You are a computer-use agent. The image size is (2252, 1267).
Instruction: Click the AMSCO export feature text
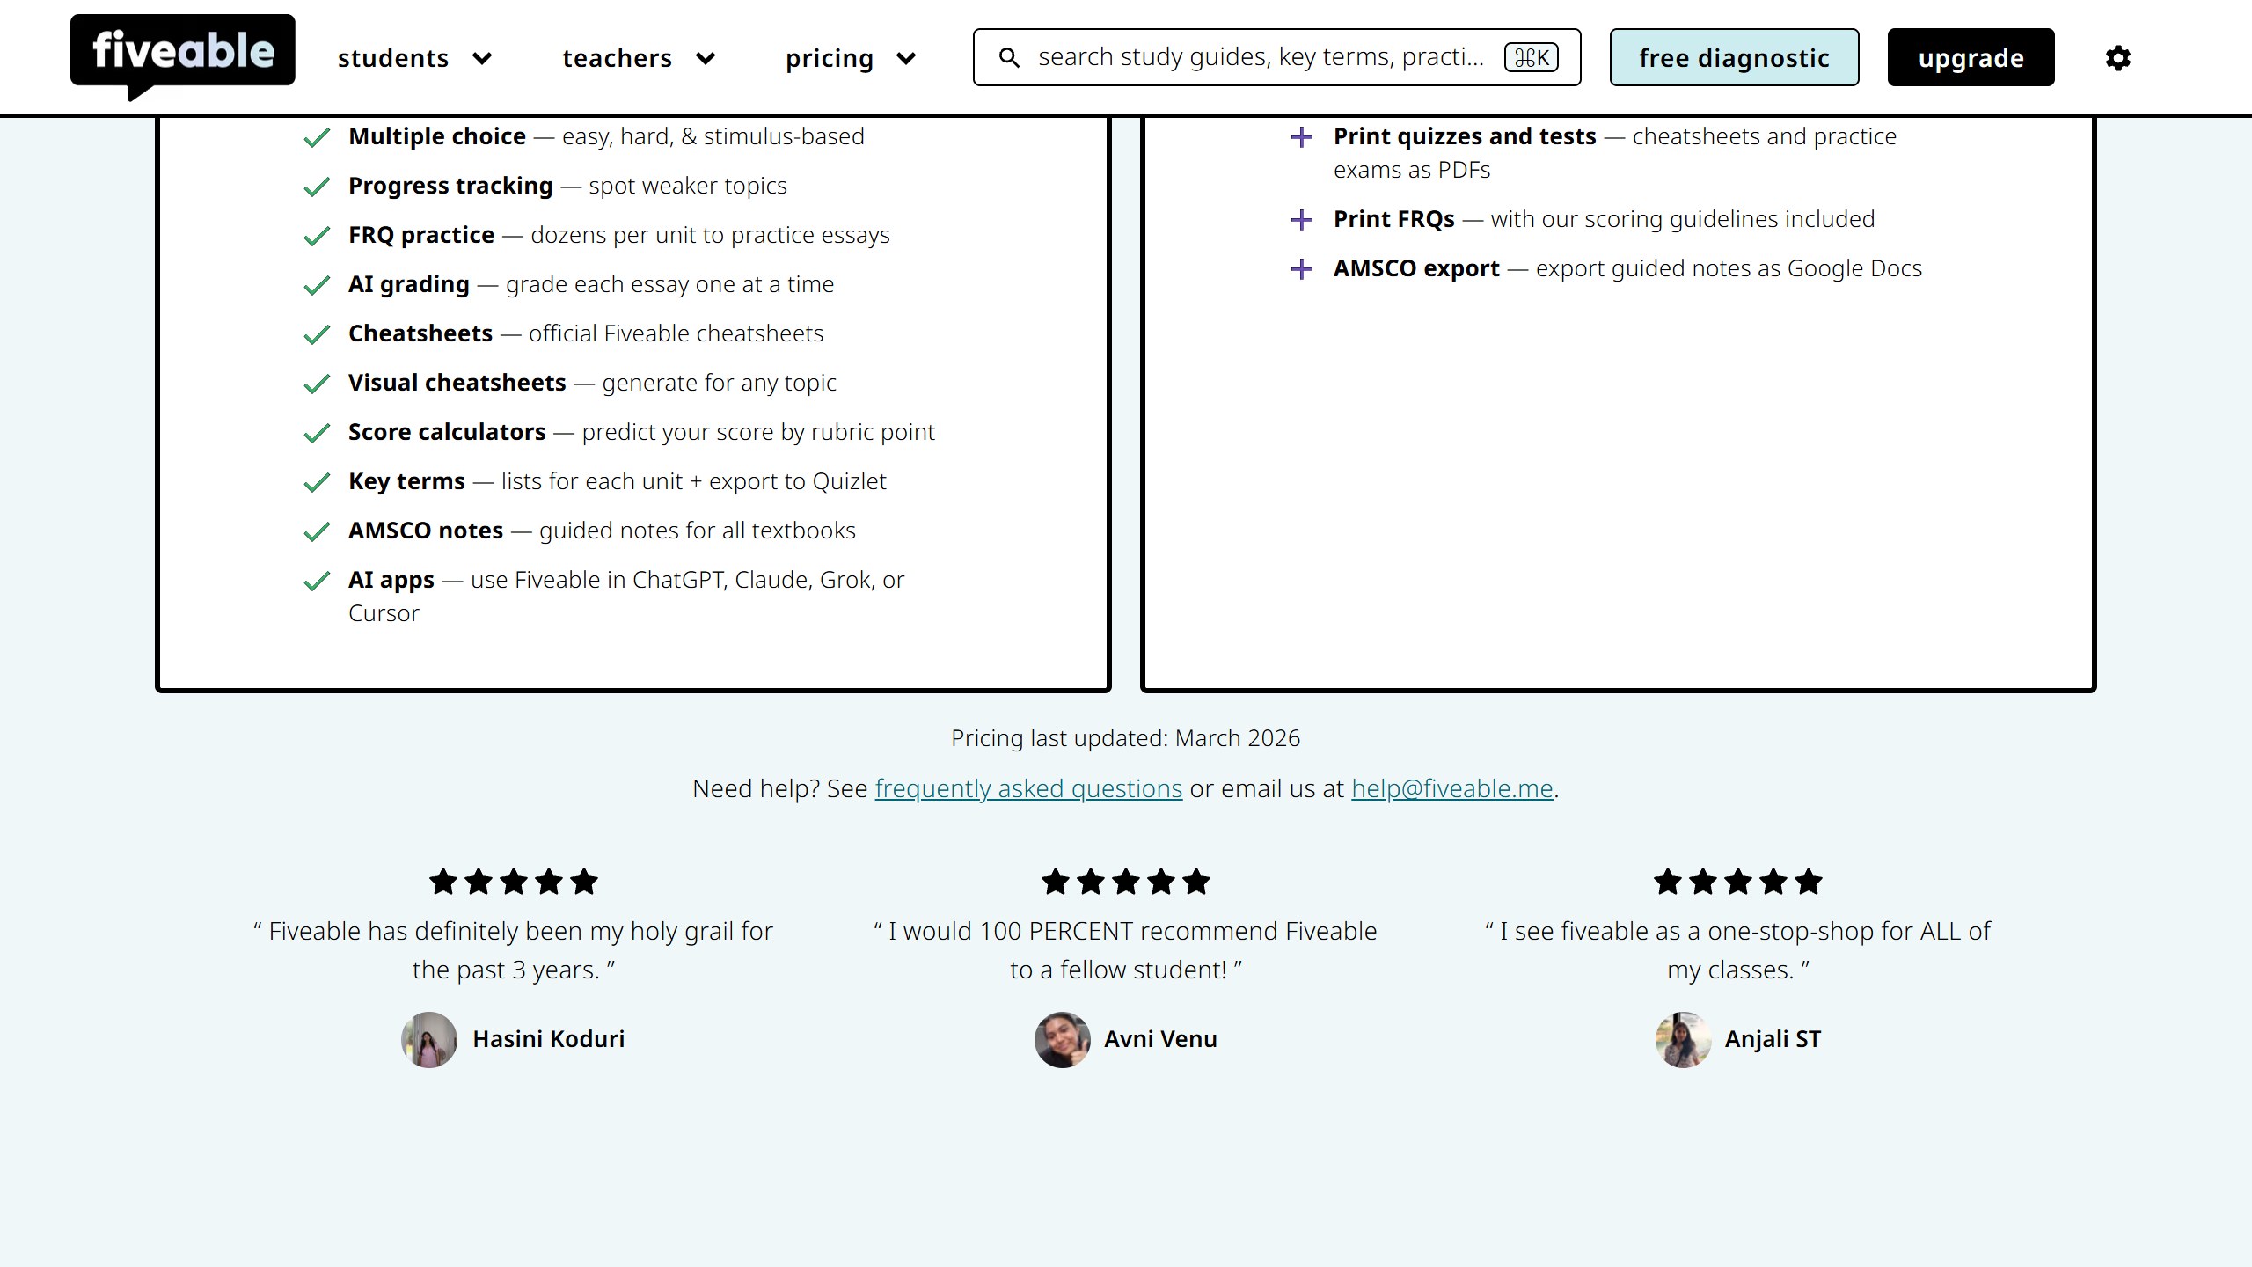[x=1627, y=268]
